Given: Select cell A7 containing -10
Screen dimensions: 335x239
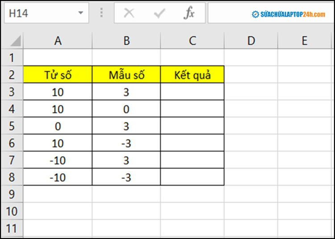Looking at the screenshot, I should coord(58,160).
